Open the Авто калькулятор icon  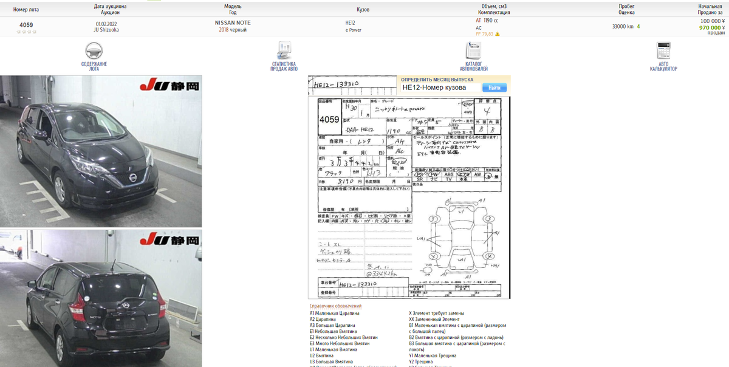click(x=663, y=51)
